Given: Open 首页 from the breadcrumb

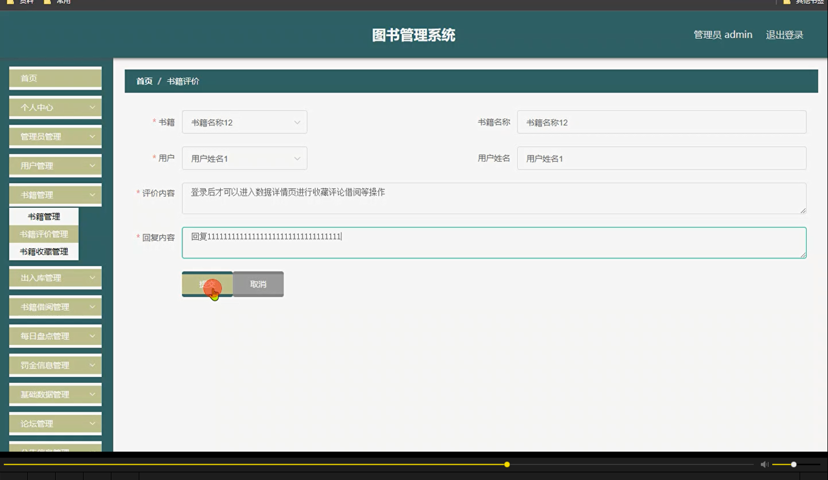Looking at the screenshot, I should (x=144, y=81).
